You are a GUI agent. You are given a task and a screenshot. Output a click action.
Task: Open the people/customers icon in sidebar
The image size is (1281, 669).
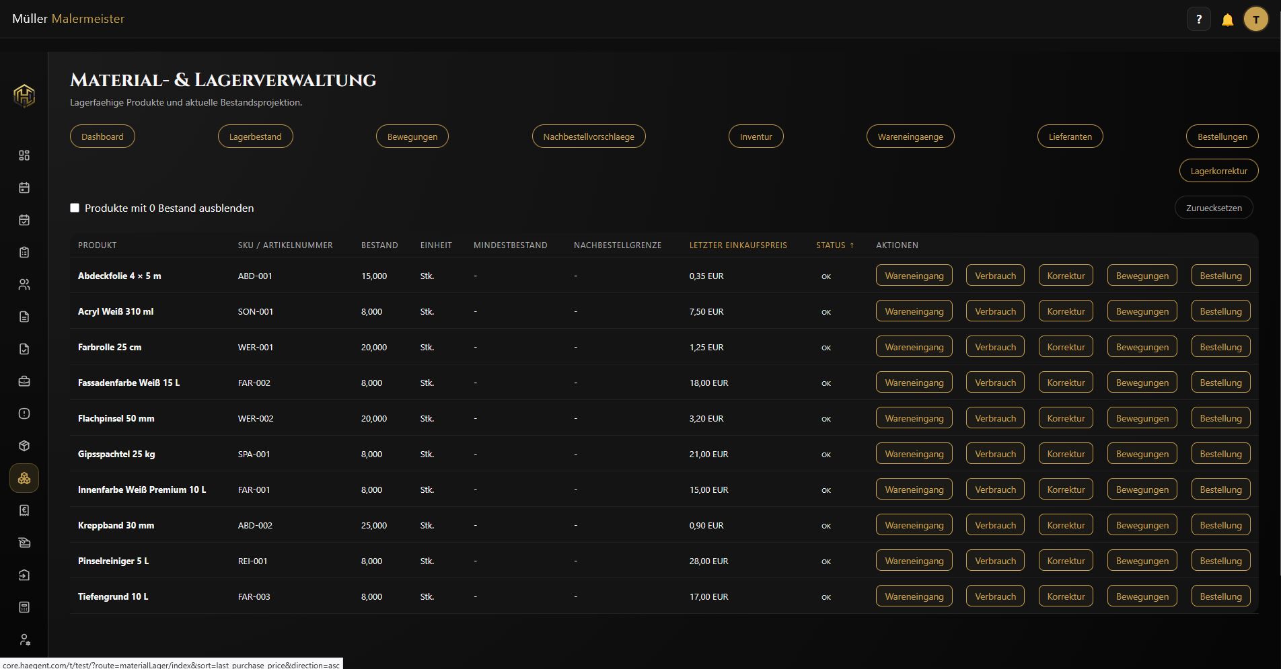pos(24,284)
